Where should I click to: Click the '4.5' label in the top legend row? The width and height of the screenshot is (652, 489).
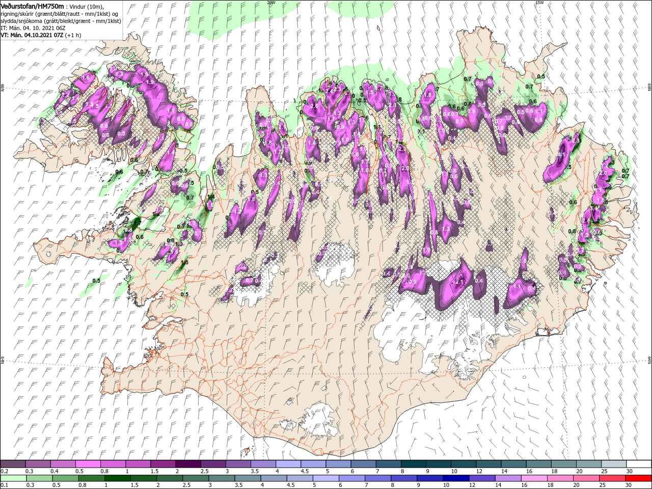[x=305, y=471]
